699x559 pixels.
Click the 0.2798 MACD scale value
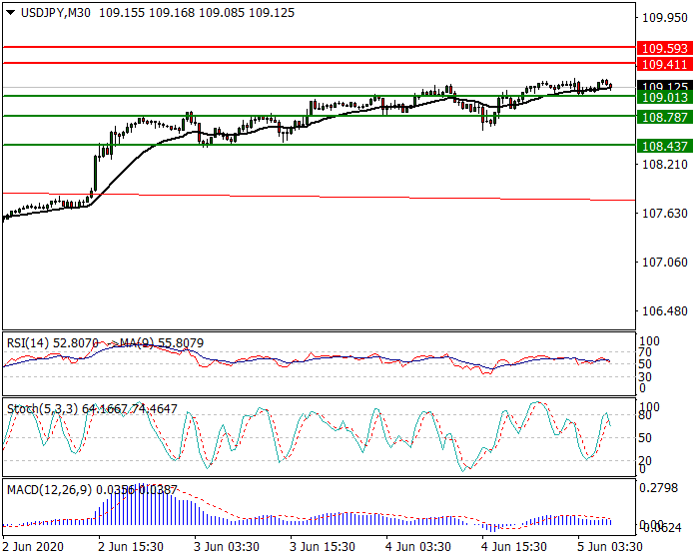coord(658,488)
